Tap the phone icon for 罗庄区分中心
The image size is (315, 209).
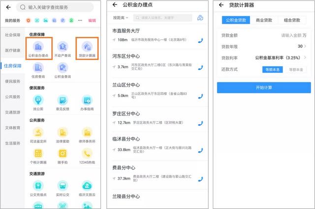coord(200,123)
